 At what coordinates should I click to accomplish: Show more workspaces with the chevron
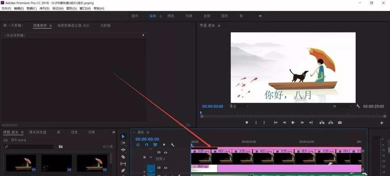click(x=260, y=16)
